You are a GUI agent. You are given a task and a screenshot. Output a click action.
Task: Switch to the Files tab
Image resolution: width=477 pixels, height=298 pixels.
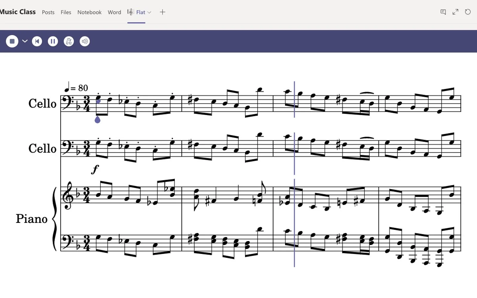66,12
